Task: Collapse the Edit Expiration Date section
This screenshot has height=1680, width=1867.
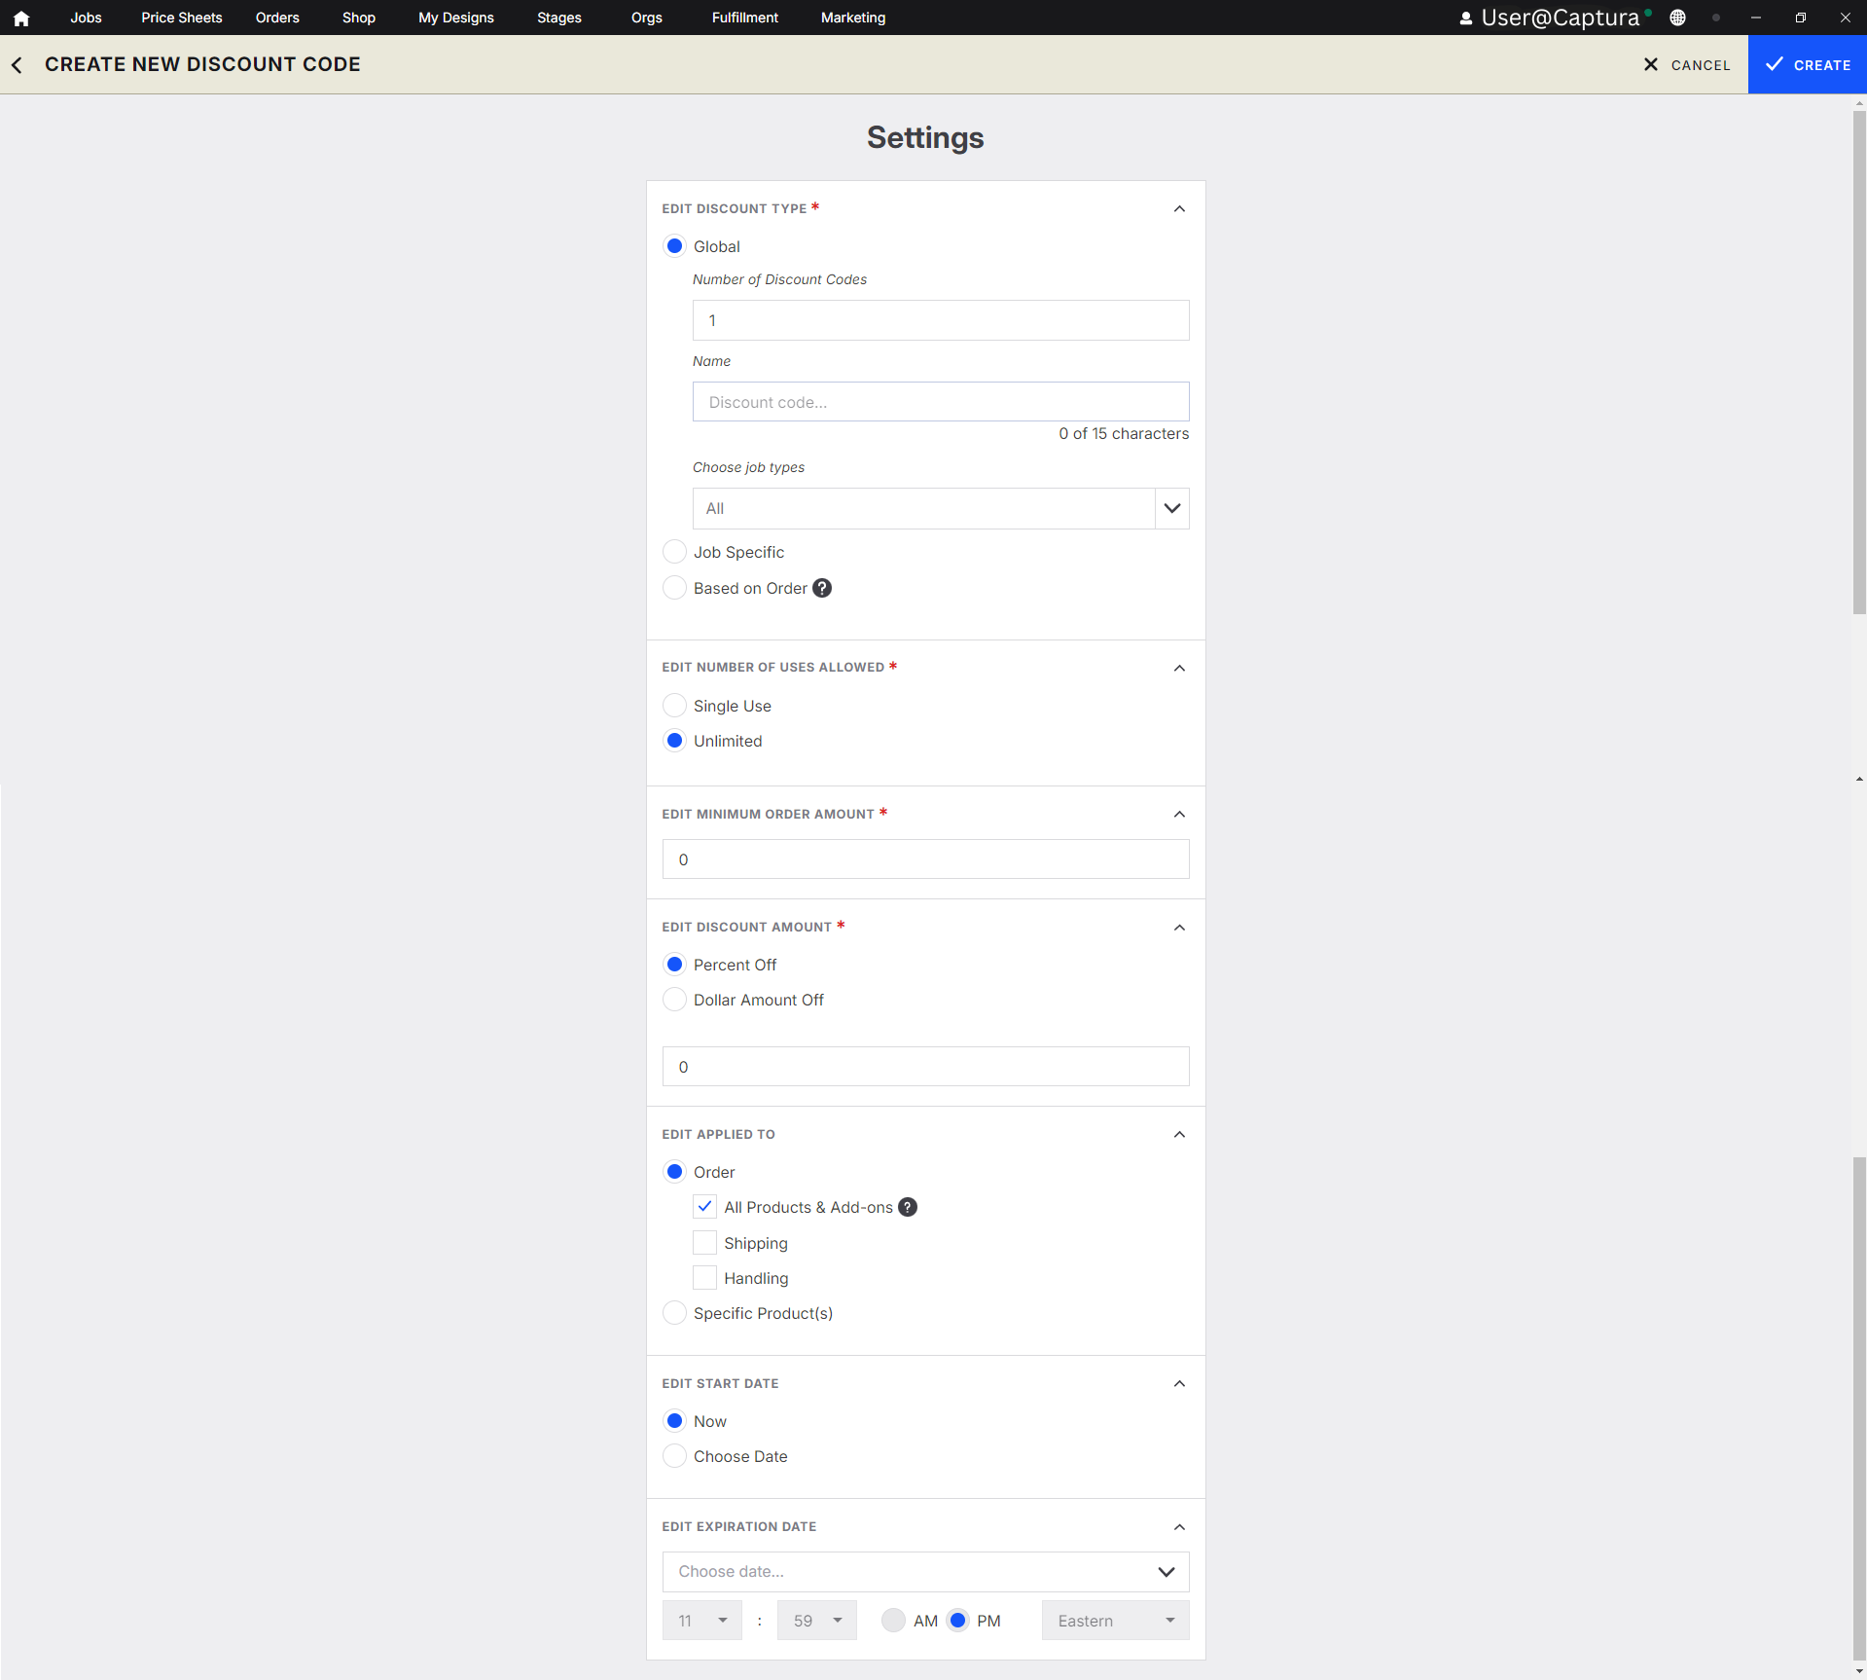Action: (1179, 1527)
